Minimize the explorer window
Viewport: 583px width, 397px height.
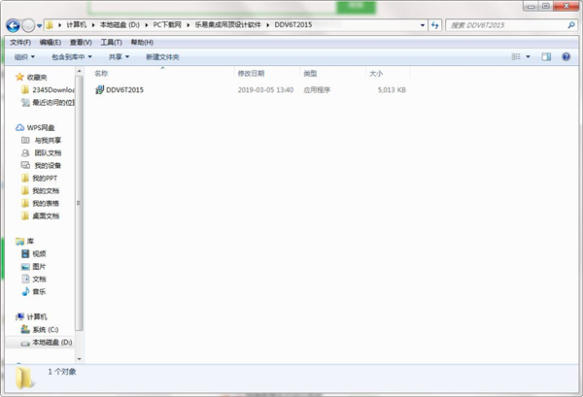pyautogui.click(x=531, y=6)
